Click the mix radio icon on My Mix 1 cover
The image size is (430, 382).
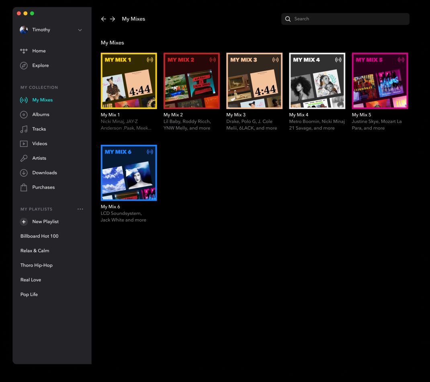click(150, 60)
